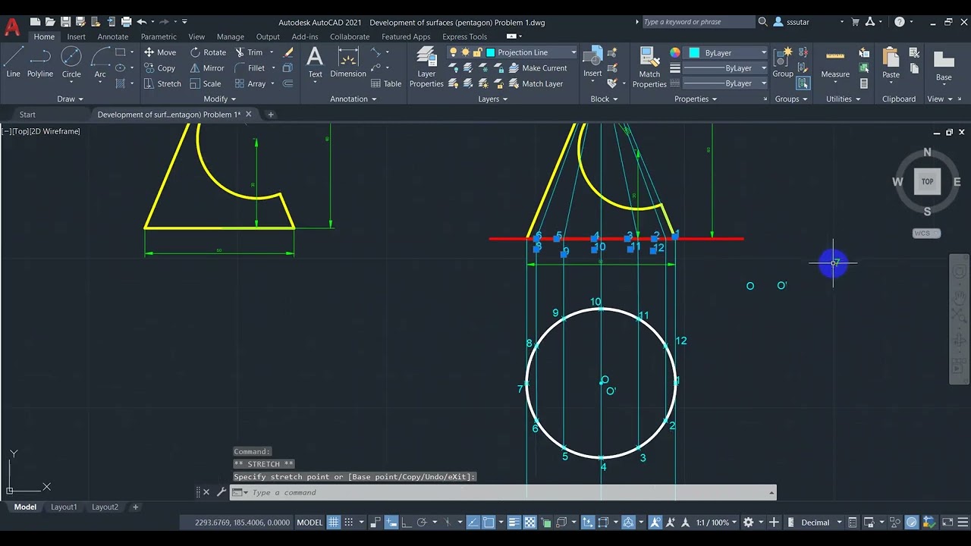Switch to the Start file tab
971x546 pixels.
[x=27, y=115]
